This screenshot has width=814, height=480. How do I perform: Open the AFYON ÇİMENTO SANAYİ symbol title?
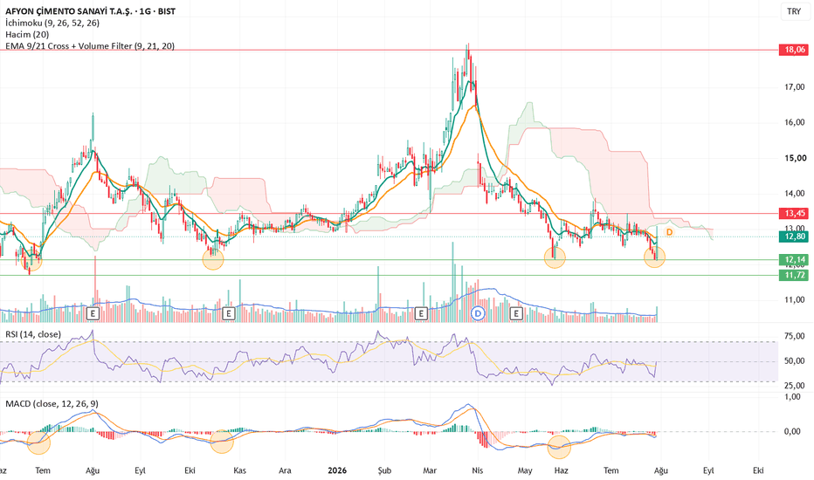point(90,10)
